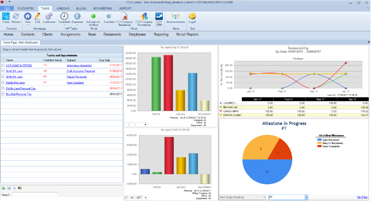Tick checkbox for Riddle,Jane/Personal Tax row
Image resolution: width=371 pixels, height=201 pixels.
click(x=3, y=88)
